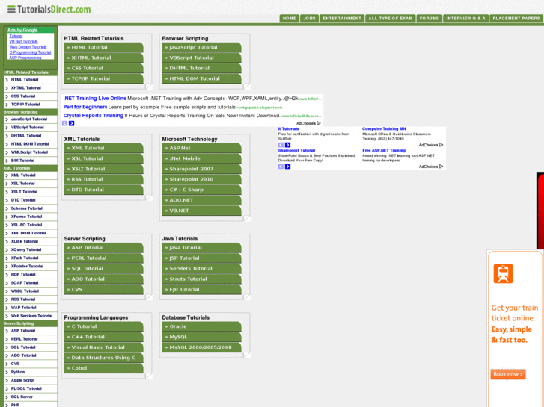Click the orange train icon in the ad
Viewport: 544px width, 407px height.
point(503,273)
